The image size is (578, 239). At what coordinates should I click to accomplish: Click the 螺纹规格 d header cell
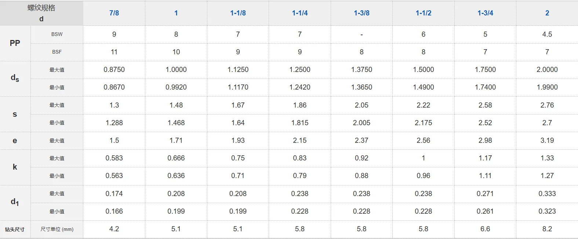[x=41, y=13]
